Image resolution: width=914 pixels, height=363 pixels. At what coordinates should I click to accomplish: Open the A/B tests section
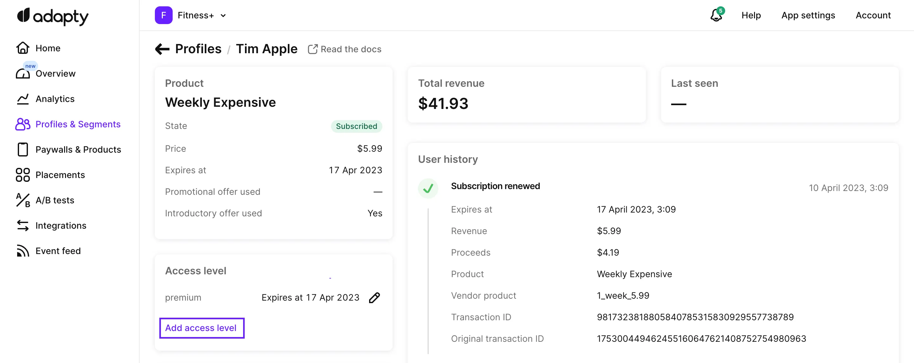tap(55, 201)
